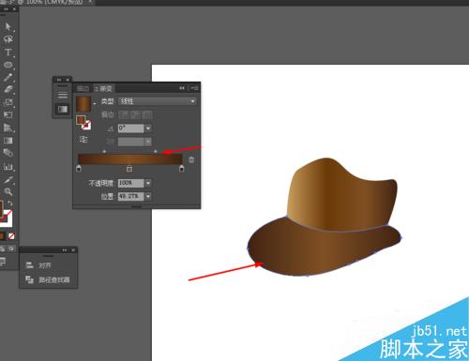The image size is (469, 361).
Task: Select the Direct Selection arrow tool
Action: [8, 26]
